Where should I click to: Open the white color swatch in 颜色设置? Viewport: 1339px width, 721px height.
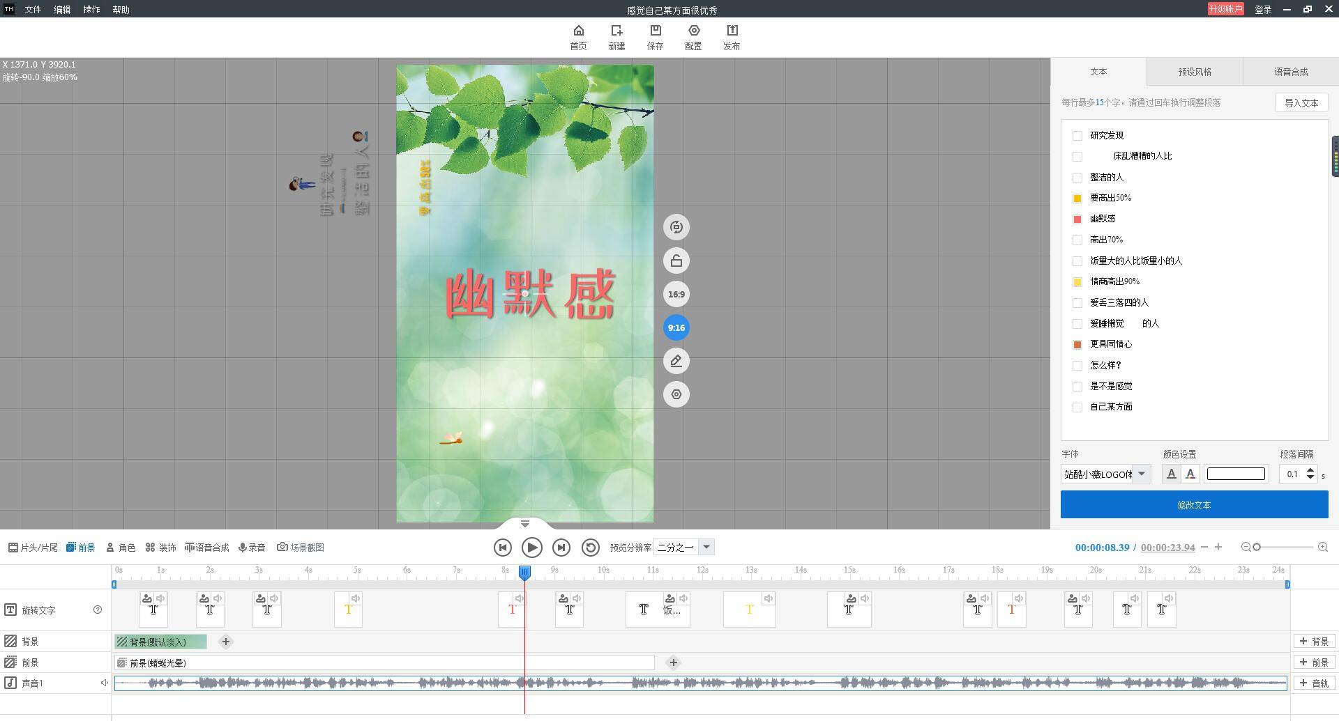pyautogui.click(x=1236, y=474)
